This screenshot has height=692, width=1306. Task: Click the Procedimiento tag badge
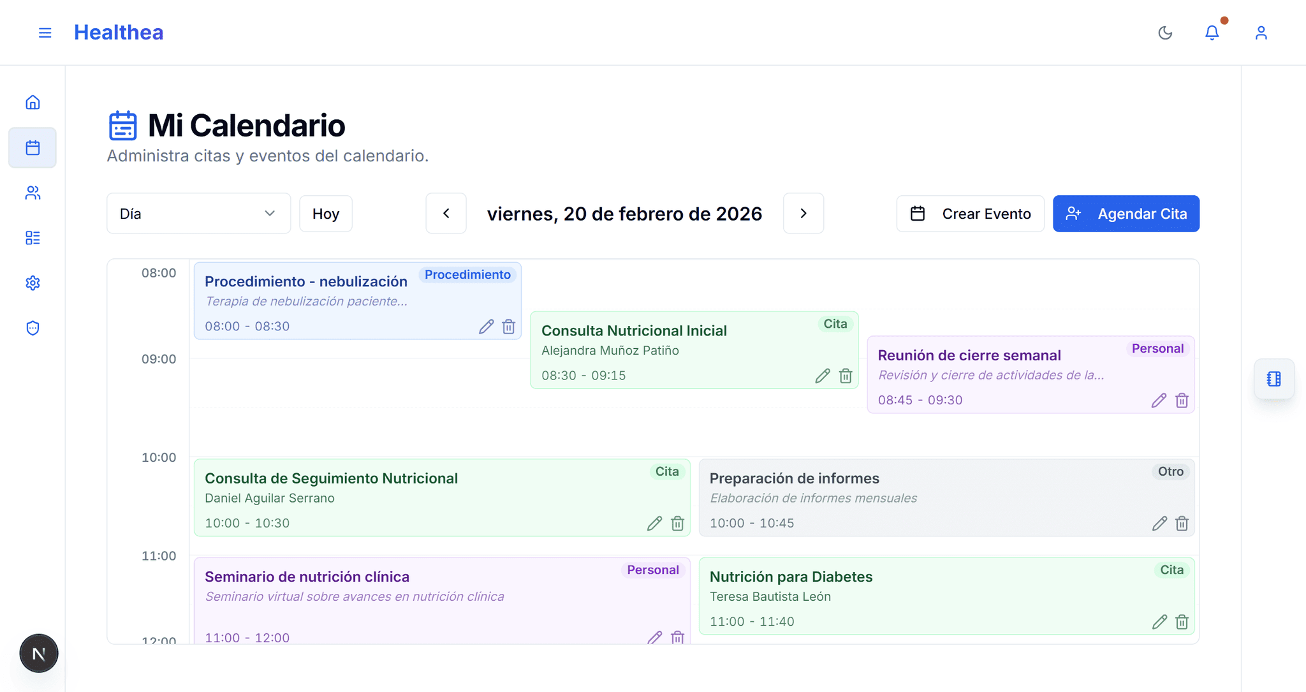[467, 275]
